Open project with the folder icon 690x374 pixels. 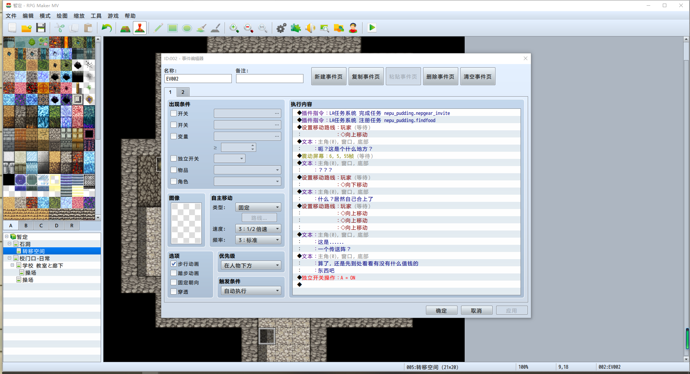coord(27,28)
